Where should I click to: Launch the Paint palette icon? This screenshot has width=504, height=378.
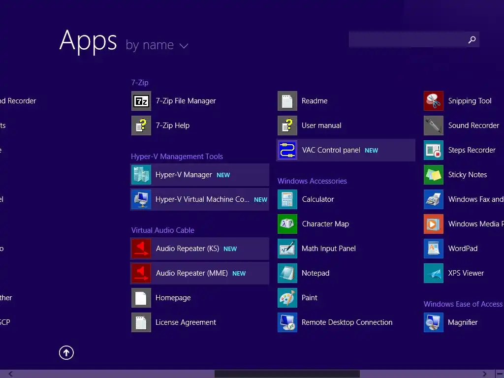point(287,298)
